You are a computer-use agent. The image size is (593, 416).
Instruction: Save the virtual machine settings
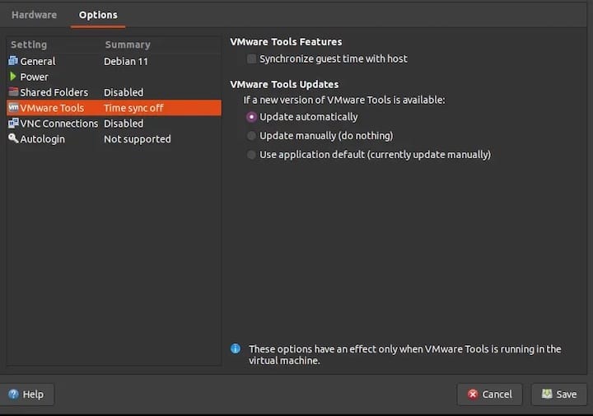click(559, 395)
